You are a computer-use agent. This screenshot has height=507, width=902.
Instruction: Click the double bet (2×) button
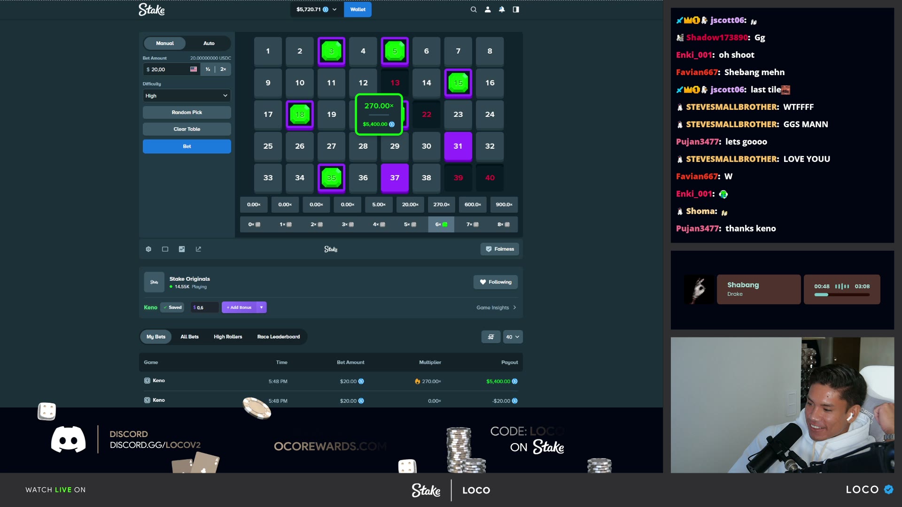click(223, 69)
